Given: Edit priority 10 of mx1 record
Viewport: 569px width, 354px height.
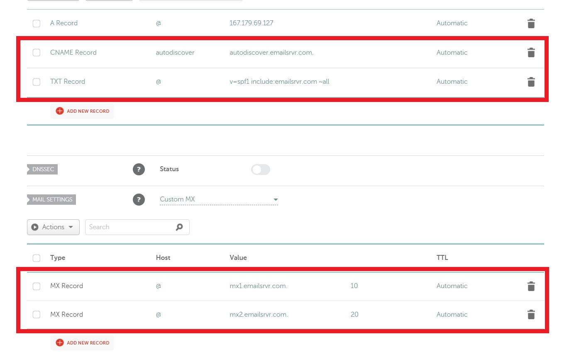Looking at the screenshot, I should (x=354, y=286).
